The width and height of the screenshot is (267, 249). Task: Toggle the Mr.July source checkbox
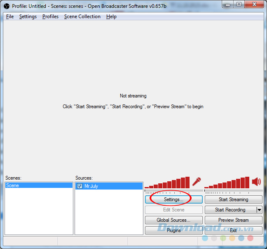80,186
